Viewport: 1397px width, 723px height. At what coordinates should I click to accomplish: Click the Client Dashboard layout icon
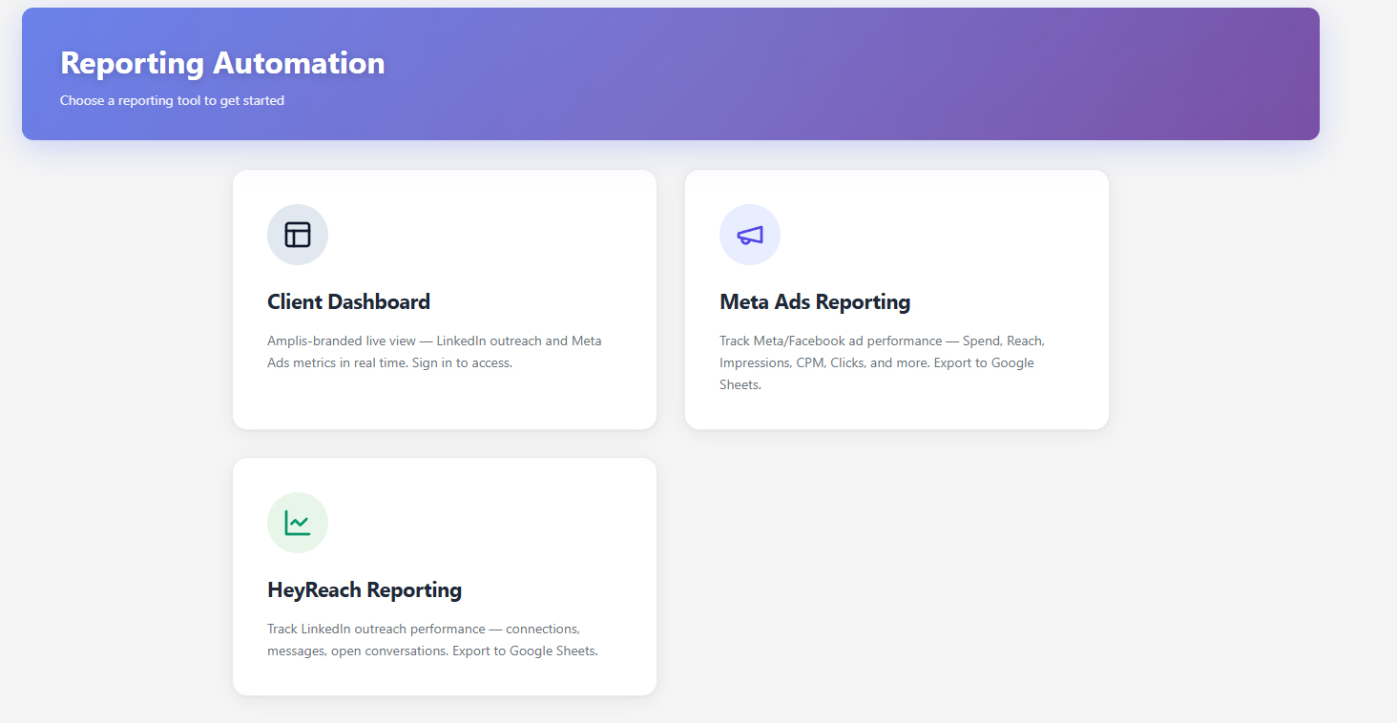(x=298, y=235)
